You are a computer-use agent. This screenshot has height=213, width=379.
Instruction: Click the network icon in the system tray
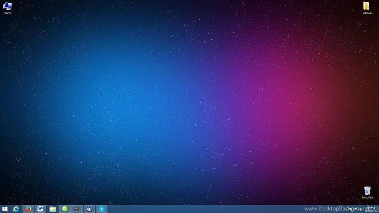pyautogui.click(x=356, y=209)
